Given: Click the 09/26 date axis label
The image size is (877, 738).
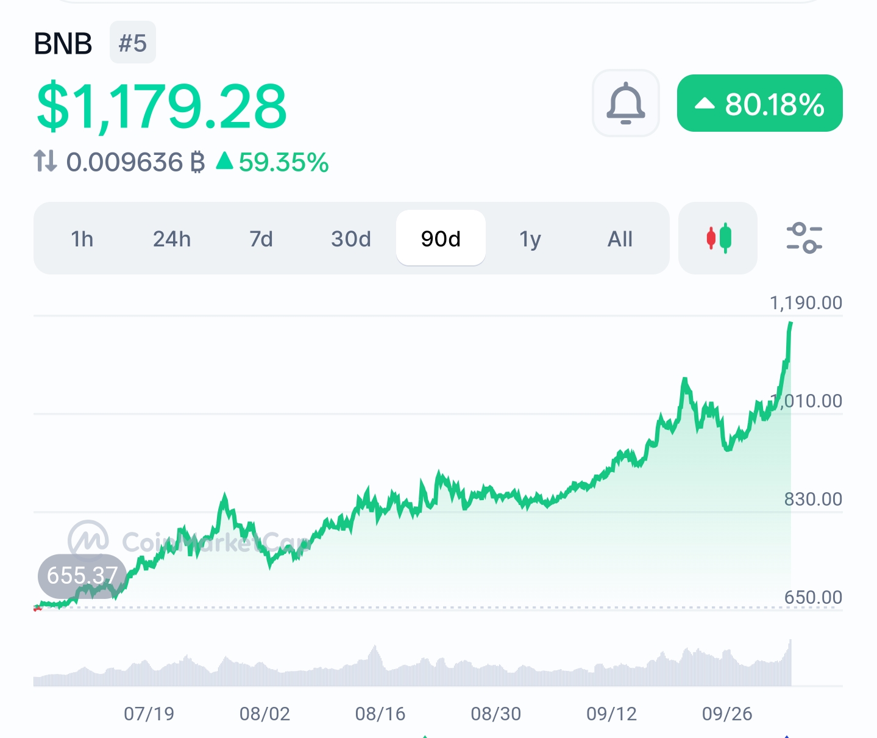Looking at the screenshot, I should [x=727, y=714].
